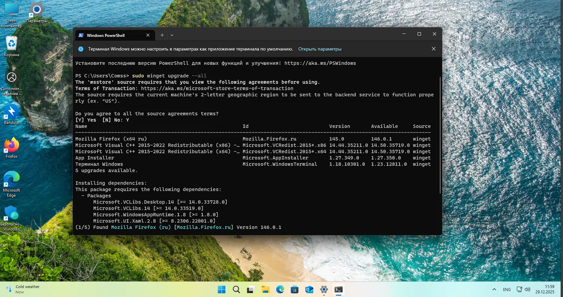
Task: Add a new terminal tab
Action: (162, 35)
